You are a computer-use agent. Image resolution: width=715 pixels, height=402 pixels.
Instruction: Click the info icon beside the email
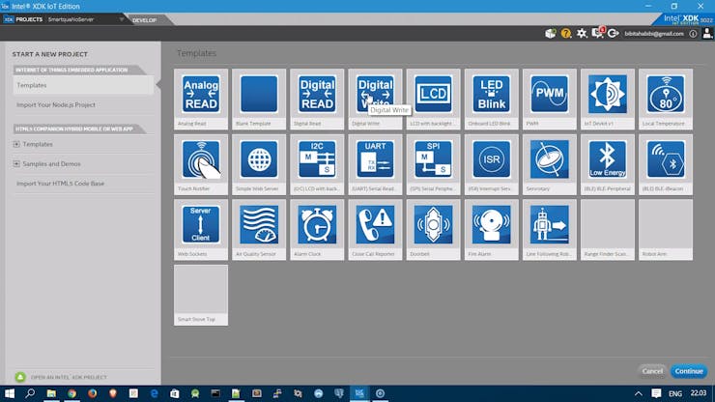(x=693, y=34)
